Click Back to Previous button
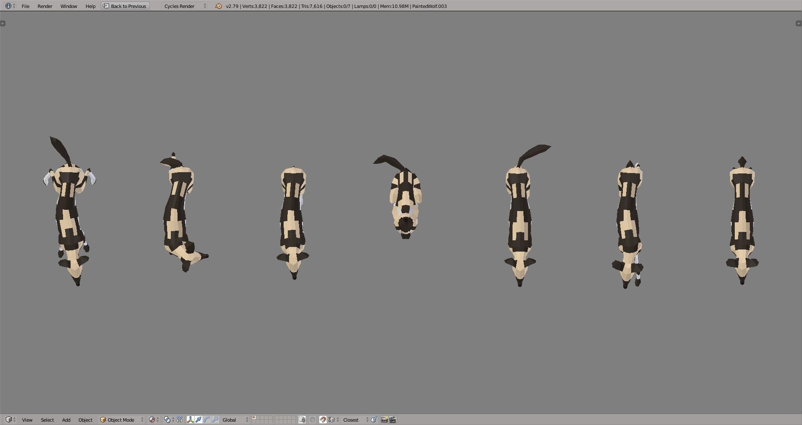This screenshot has width=802, height=425. click(x=125, y=6)
